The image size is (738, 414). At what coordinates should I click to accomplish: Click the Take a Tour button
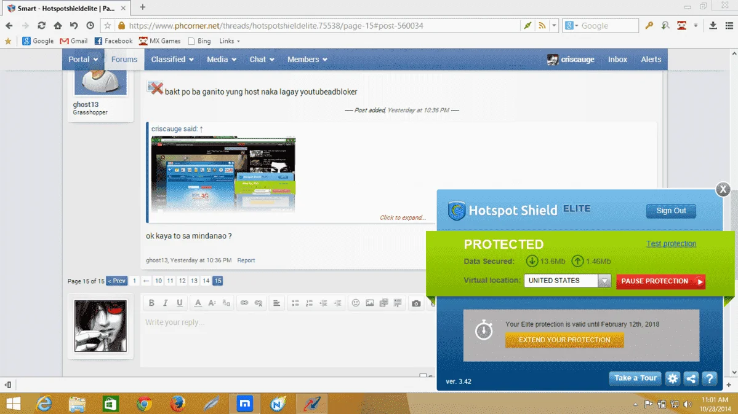pos(635,378)
